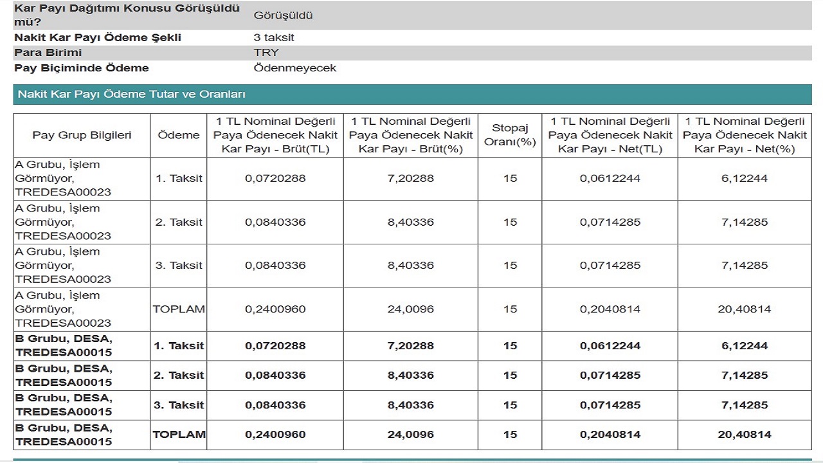Click the Nakit Kar Payı Brüt(TL) column header
This screenshot has height=463, width=823.
[x=275, y=135]
